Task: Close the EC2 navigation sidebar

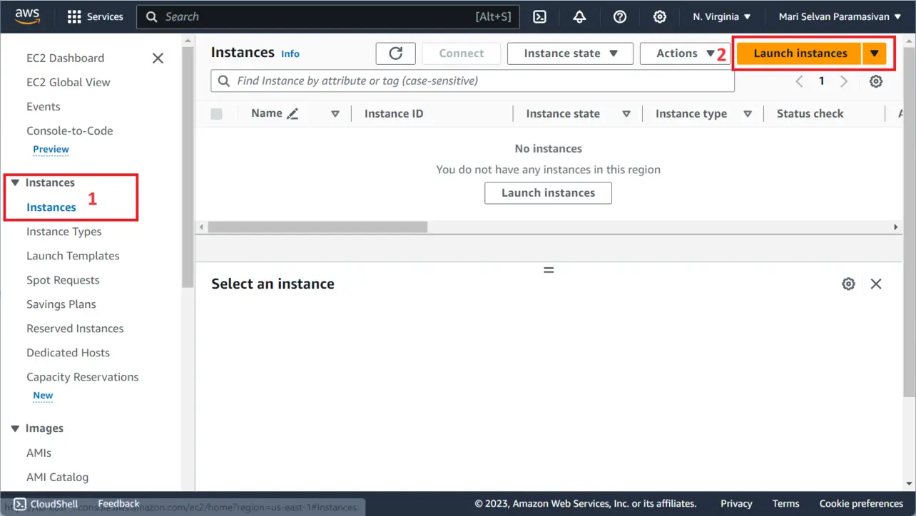Action: click(x=158, y=58)
